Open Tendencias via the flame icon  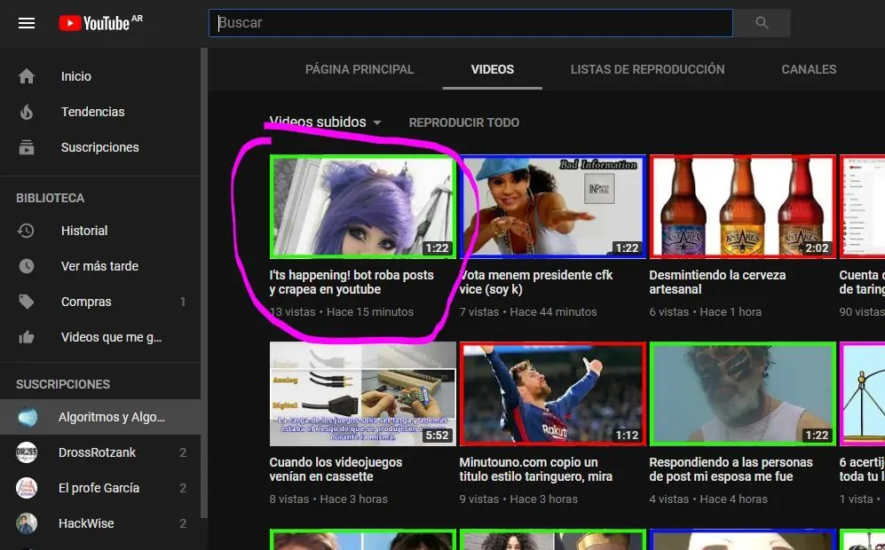click(28, 112)
